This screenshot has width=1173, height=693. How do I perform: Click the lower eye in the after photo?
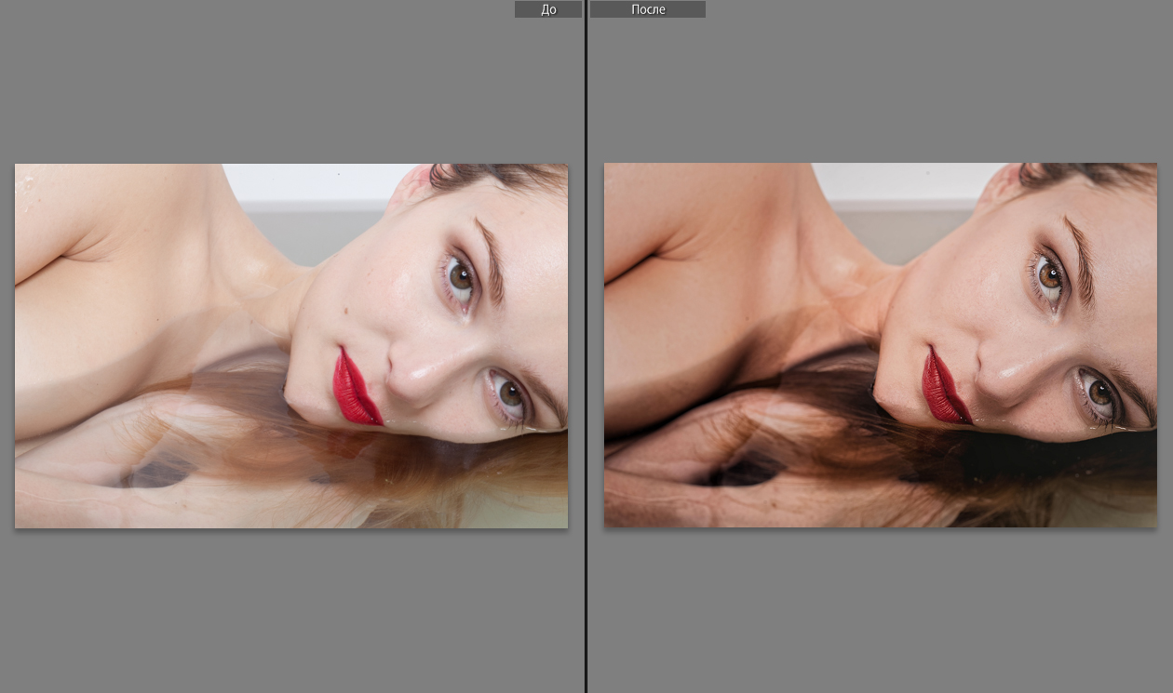click(x=1099, y=393)
